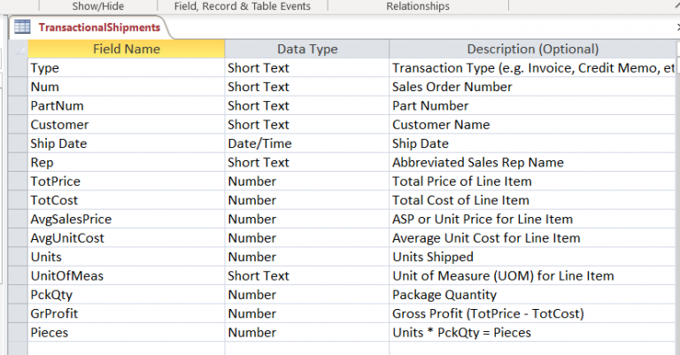Click the TransactionalShipments table icon
Viewport: 680px width, 355px height.
(x=23, y=27)
